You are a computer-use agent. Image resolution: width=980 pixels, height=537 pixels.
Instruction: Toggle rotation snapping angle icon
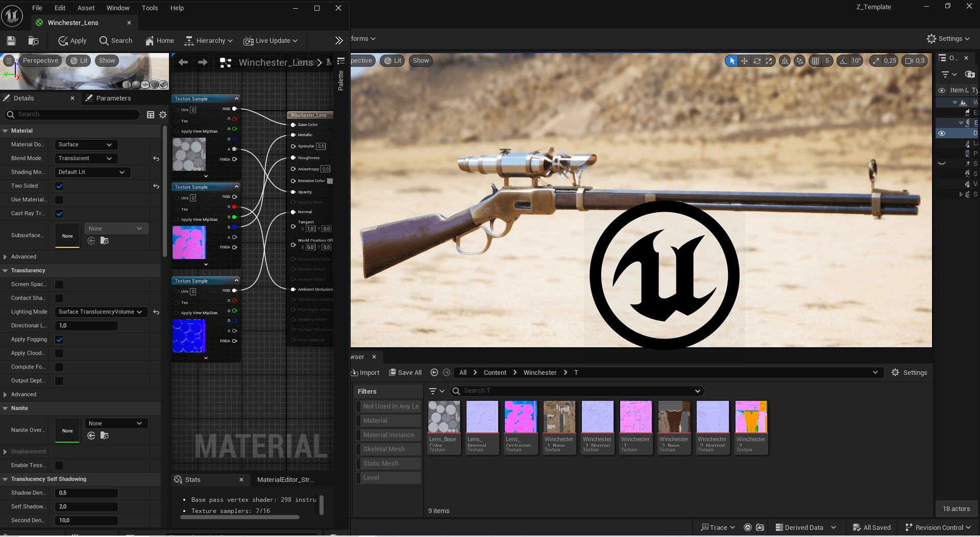click(x=843, y=61)
